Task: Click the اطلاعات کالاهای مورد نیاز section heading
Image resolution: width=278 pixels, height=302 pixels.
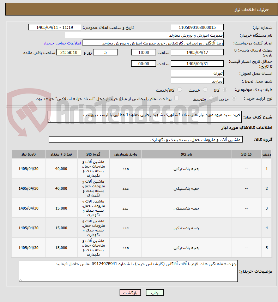Action: [x=247, y=128]
